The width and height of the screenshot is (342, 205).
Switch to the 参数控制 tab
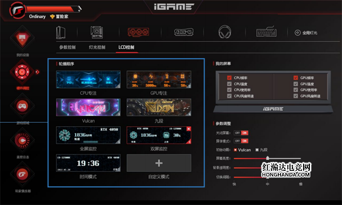[x=67, y=47]
